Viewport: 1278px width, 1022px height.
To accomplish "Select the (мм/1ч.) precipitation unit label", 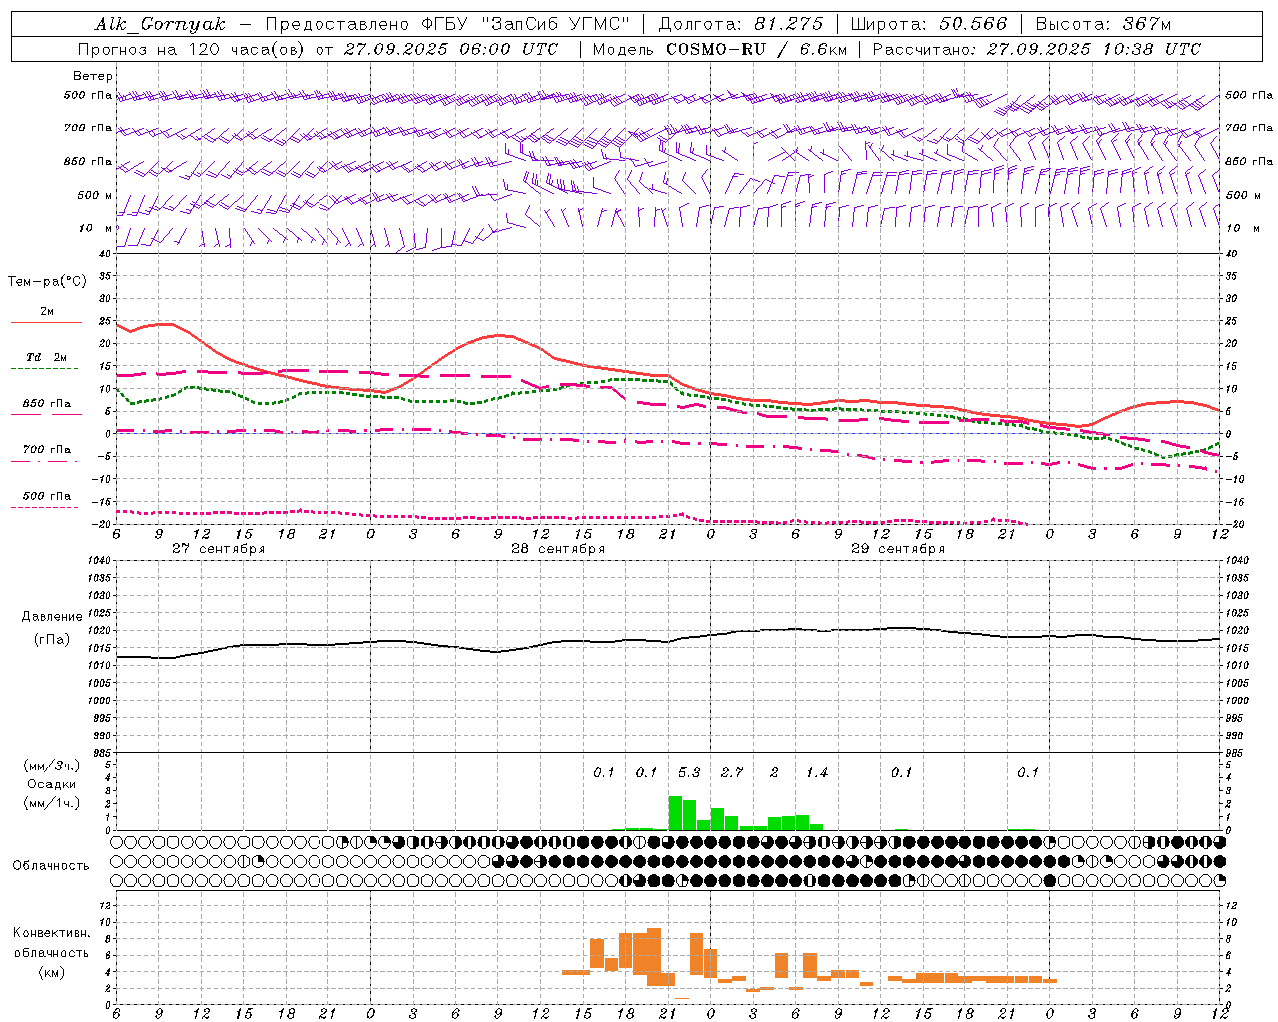I will pyautogui.click(x=52, y=803).
